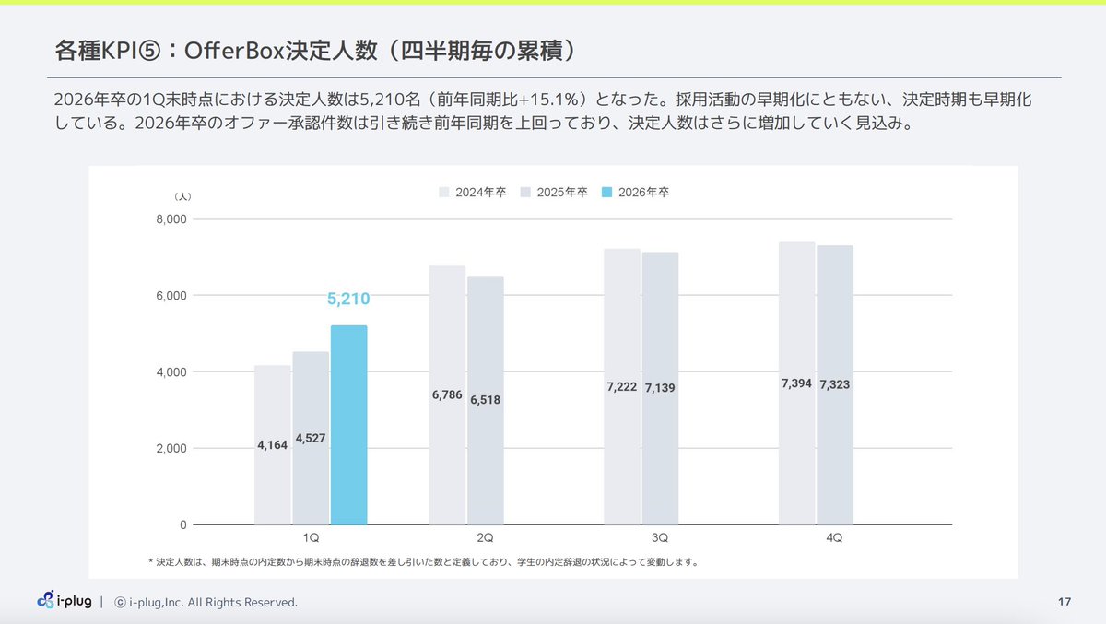Click the 1Q axis label
Image resolution: width=1106 pixels, height=624 pixels.
click(311, 537)
